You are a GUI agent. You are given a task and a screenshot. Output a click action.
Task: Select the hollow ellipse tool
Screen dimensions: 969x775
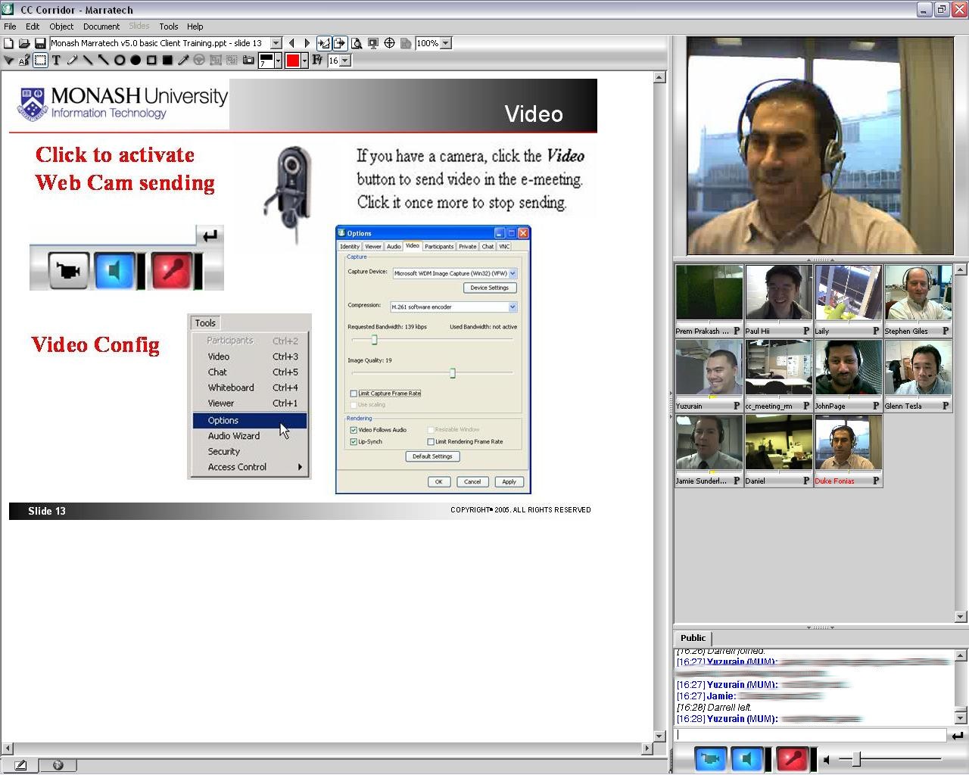tap(120, 60)
